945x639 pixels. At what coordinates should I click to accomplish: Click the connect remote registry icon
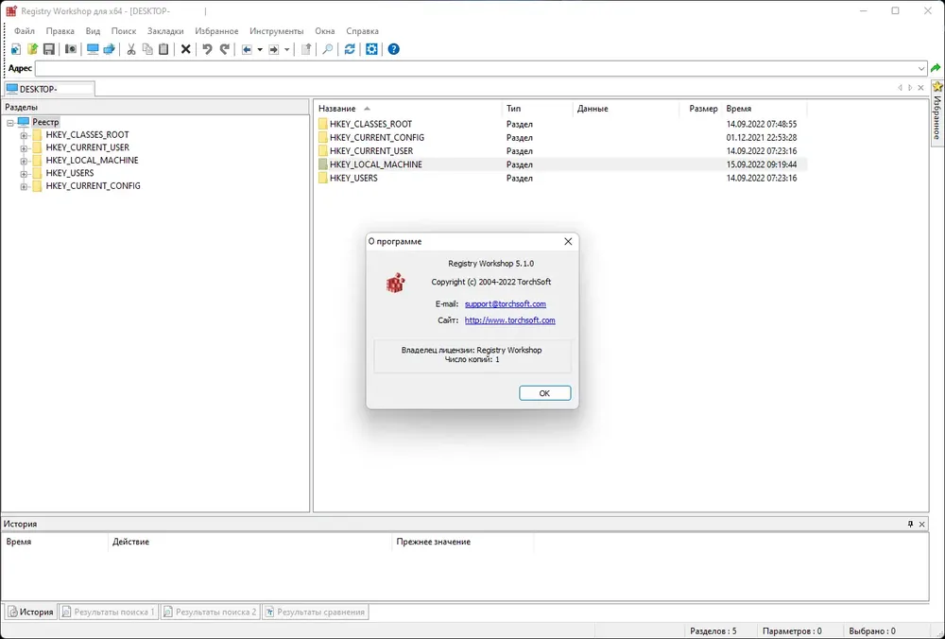click(x=109, y=49)
